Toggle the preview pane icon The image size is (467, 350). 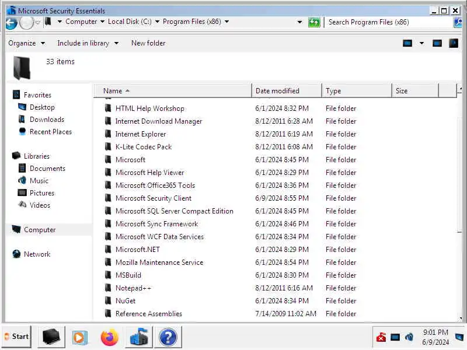[x=437, y=43]
